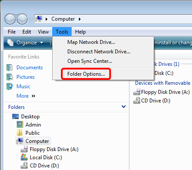The height and width of the screenshot is (170, 192).
Task: Click the Organize stacked pages icon
Action: [10, 43]
